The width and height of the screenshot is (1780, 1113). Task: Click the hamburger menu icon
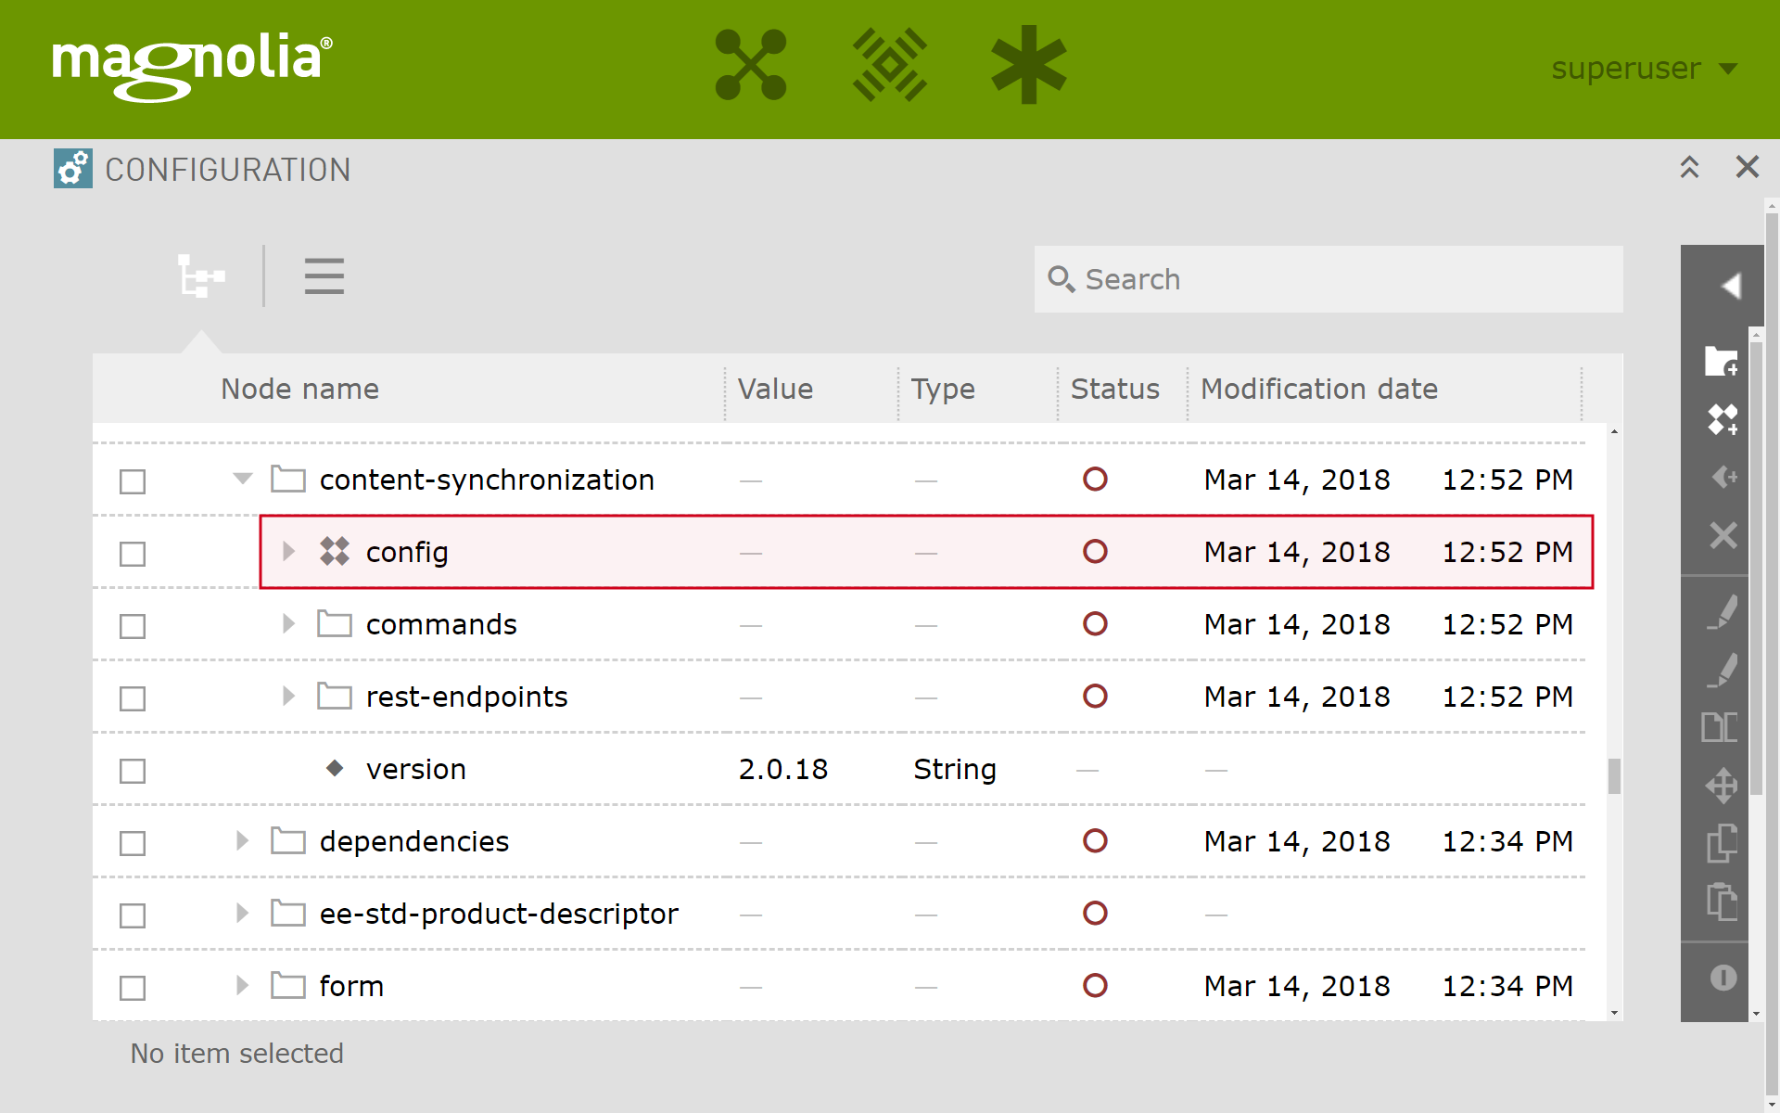coord(324,277)
